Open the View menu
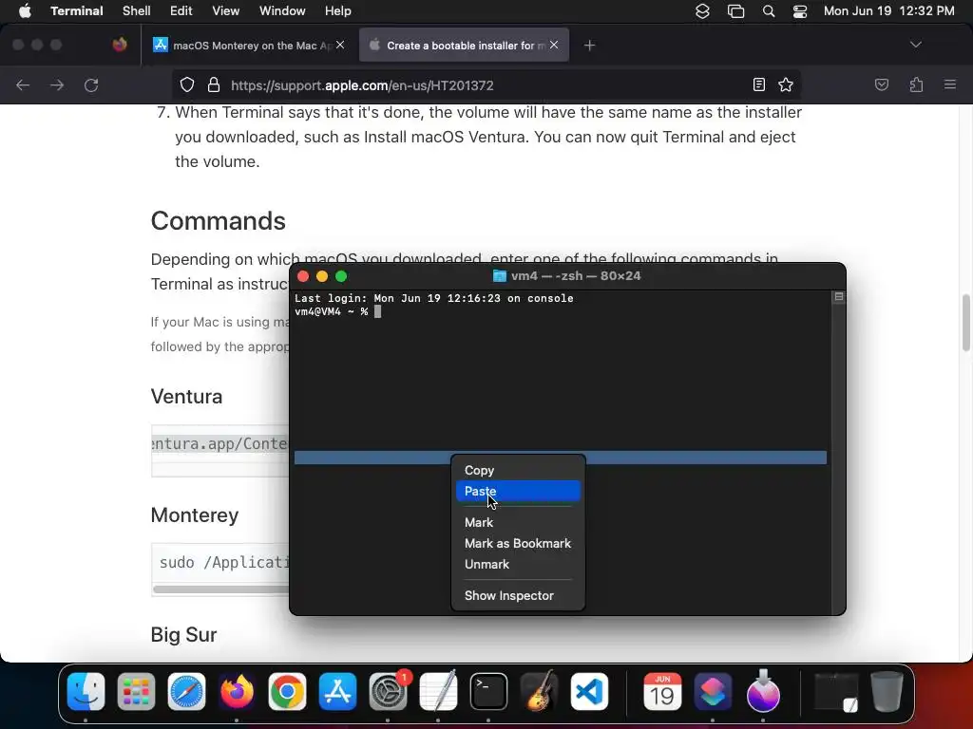 click(225, 11)
